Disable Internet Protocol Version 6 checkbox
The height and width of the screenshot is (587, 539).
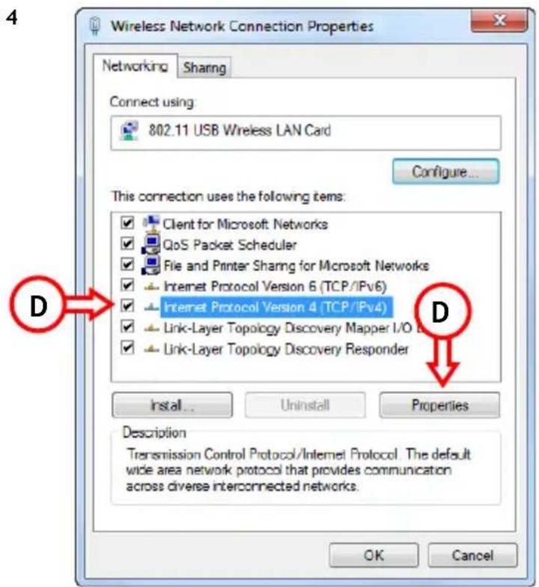click(x=127, y=285)
